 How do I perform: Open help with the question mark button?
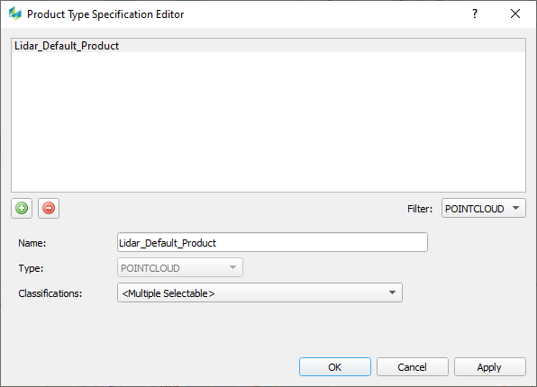tap(475, 13)
